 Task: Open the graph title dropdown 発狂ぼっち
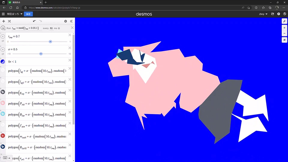pos(15,14)
